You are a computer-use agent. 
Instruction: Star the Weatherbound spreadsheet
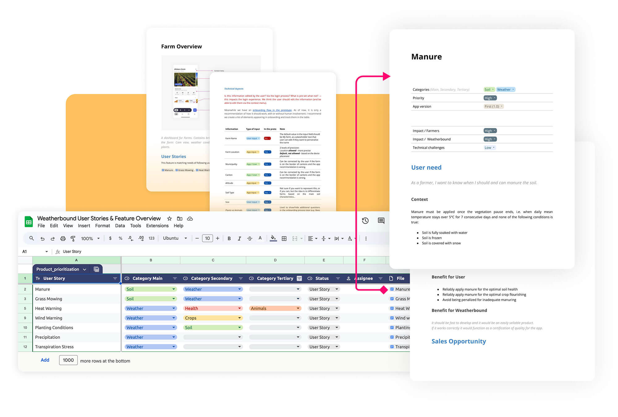[x=169, y=219]
